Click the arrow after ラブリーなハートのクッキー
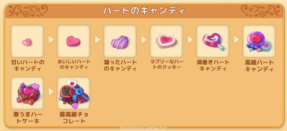Viewport: 287px width, 131px height. [x=190, y=40]
